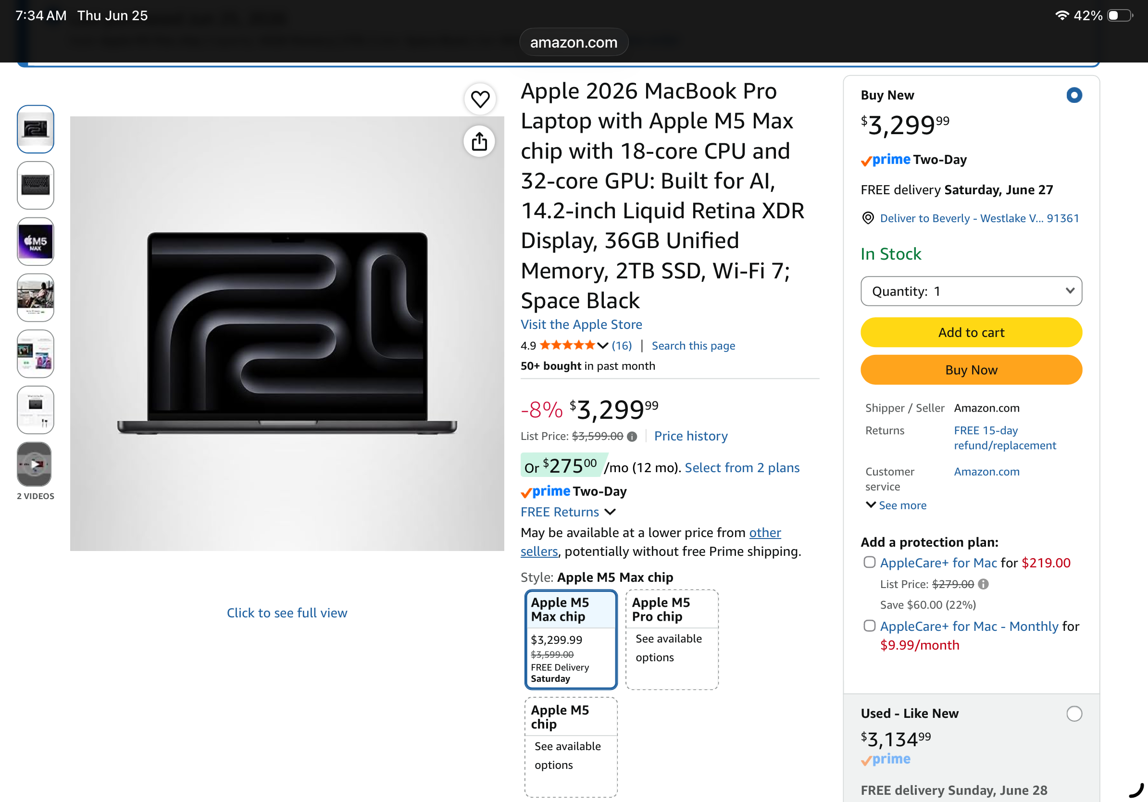Click the delivery location pin icon
Screen dimensions: 1148x802
[x=868, y=218]
